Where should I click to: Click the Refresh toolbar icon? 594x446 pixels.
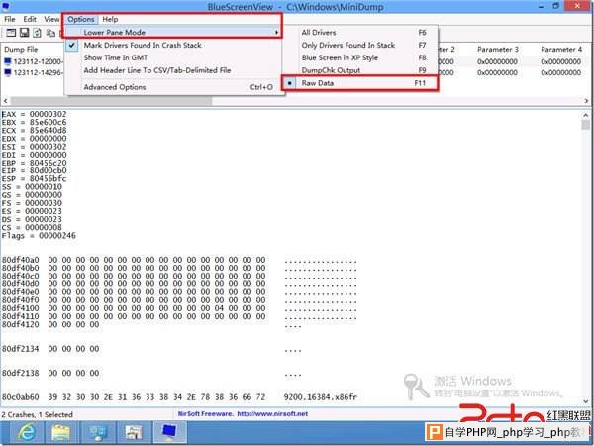[x=37, y=33]
